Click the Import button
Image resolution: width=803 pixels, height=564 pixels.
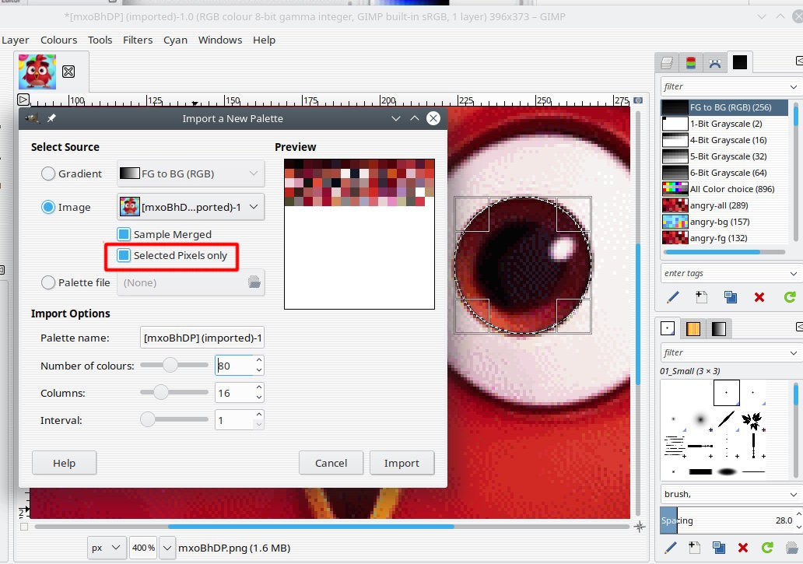click(x=401, y=463)
